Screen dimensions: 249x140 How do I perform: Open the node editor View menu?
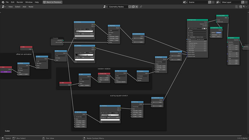pyautogui.click(x=10, y=6)
